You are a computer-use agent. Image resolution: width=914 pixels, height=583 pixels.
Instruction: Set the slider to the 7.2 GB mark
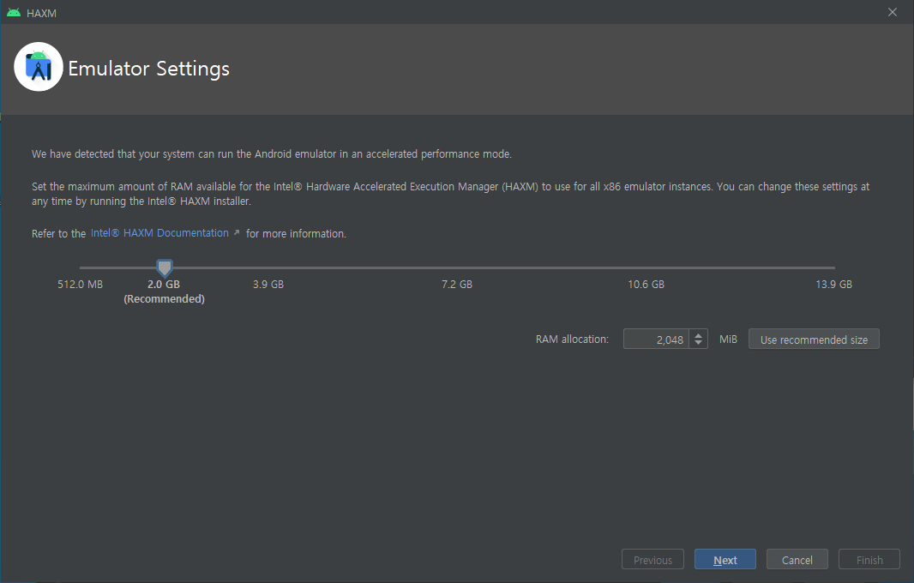456,267
